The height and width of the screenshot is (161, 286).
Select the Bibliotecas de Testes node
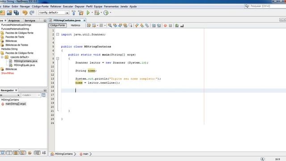(x=17, y=45)
